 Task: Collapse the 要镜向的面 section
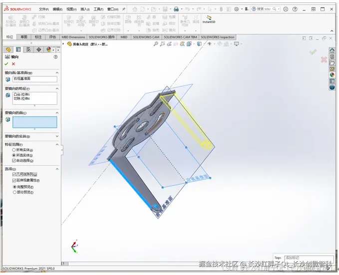point(57,113)
